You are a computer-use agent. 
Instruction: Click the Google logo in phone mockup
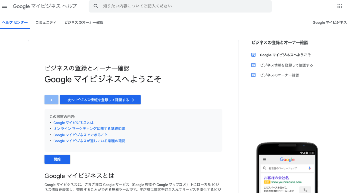[x=287, y=159]
